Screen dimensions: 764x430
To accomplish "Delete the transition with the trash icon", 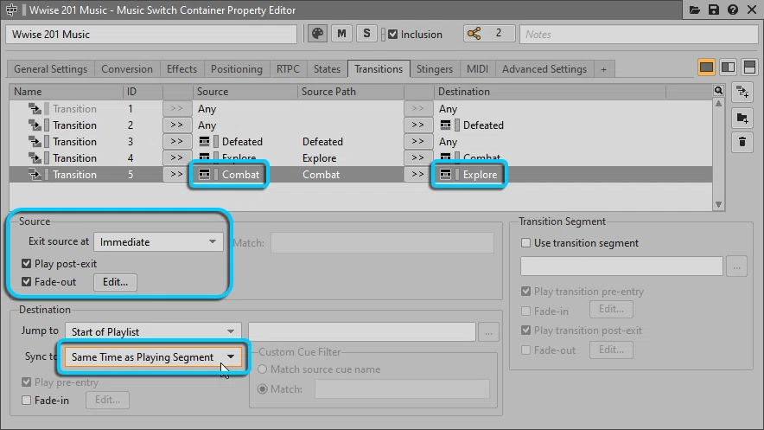I will click(742, 142).
